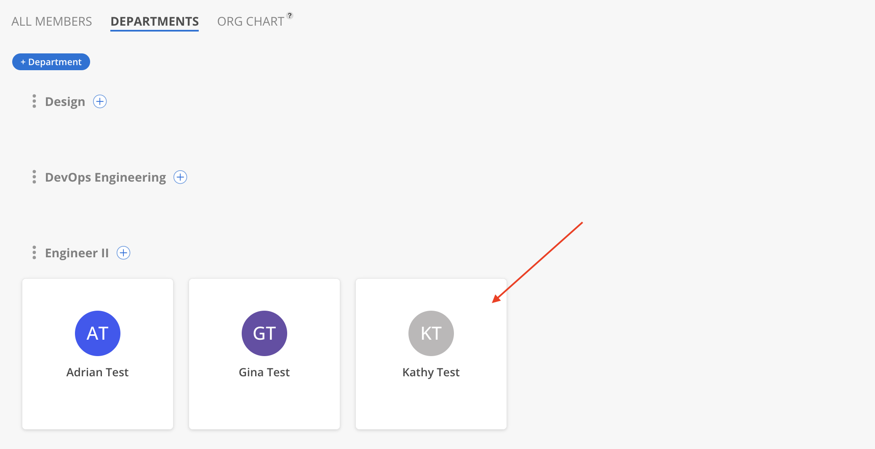This screenshot has height=449, width=875.
Task: Create a new department with + Department
Action: tap(51, 62)
